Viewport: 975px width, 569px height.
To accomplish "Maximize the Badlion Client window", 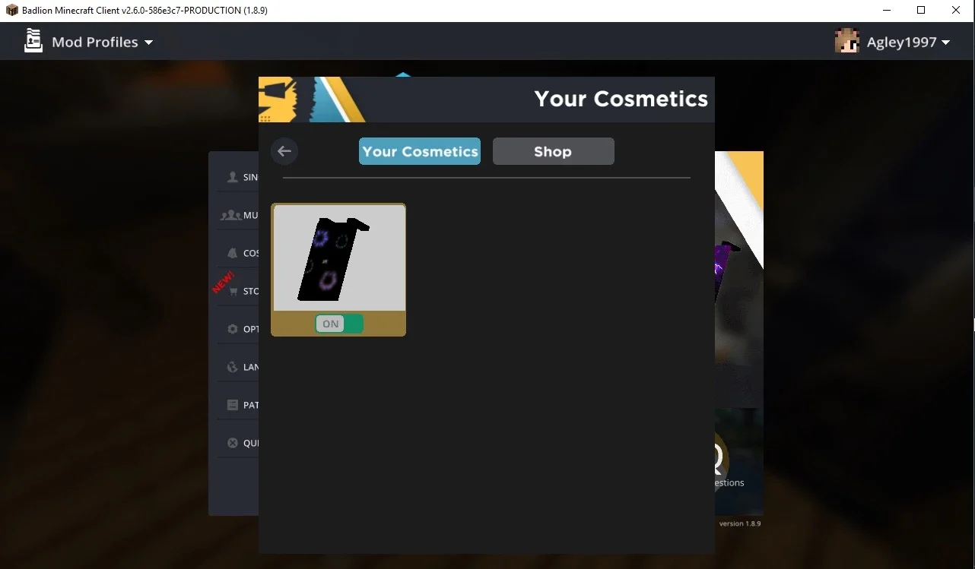I will point(921,11).
